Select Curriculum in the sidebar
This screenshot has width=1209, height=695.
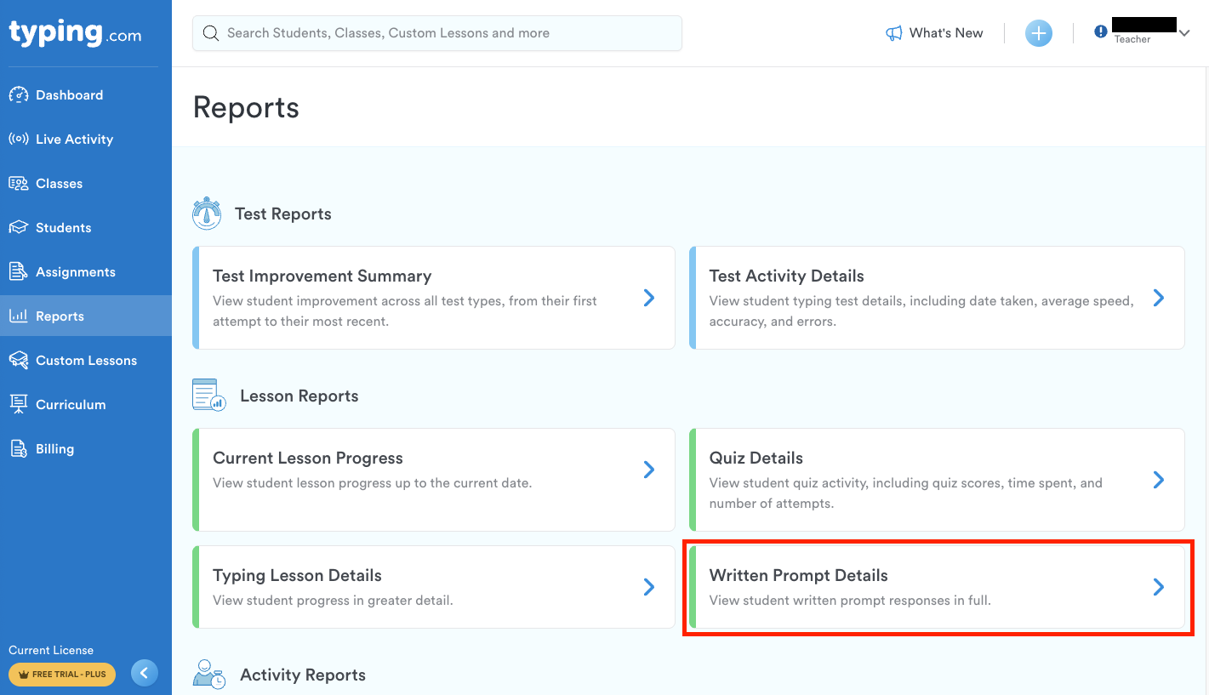click(x=71, y=405)
